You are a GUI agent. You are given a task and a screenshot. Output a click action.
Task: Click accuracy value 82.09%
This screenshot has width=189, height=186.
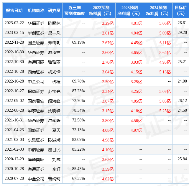tap(78, 140)
